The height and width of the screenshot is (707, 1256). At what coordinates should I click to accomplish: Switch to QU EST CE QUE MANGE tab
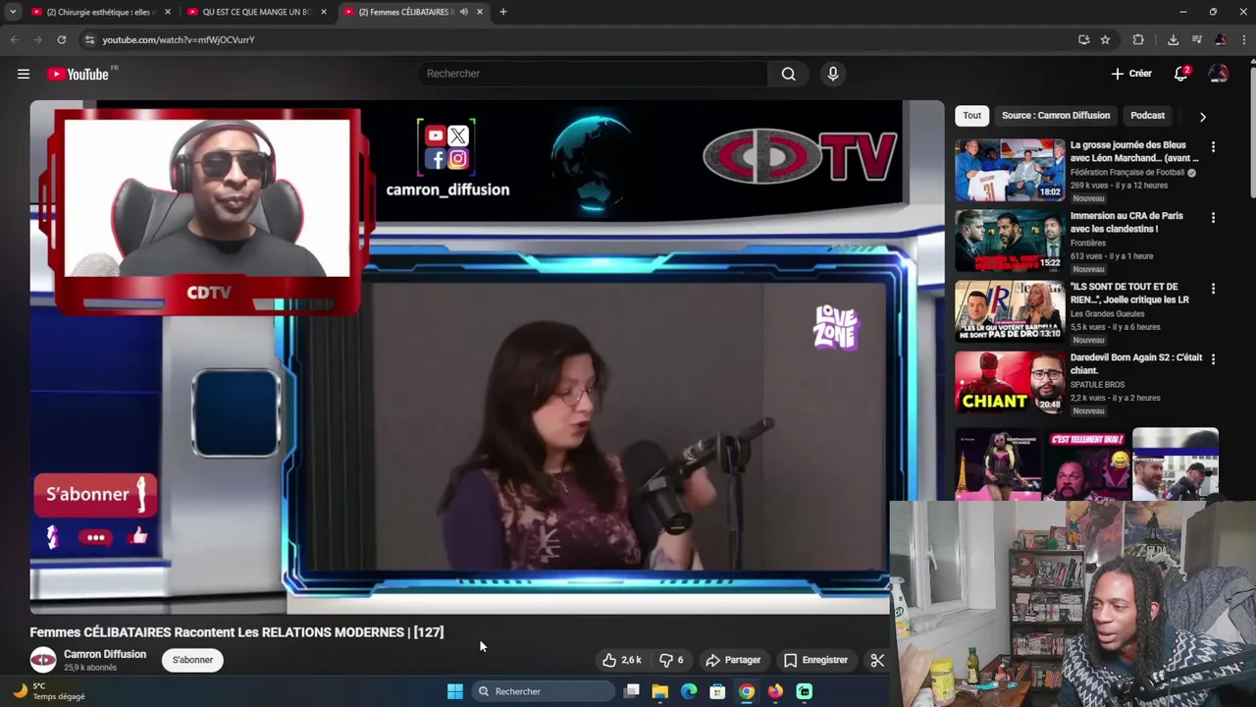click(x=255, y=12)
